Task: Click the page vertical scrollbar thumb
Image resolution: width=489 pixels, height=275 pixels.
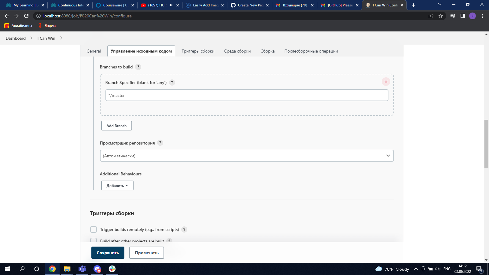Action: tap(486, 144)
